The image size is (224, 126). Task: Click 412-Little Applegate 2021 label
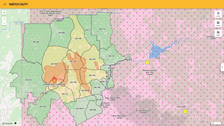[x=51, y=13]
